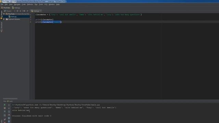Click 'Process finished with exit code 0' text
Screen dimensions: 219x123
click(x=32, y=116)
